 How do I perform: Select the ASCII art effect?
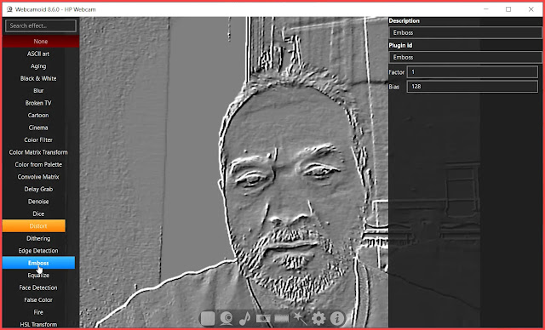[38, 54]
